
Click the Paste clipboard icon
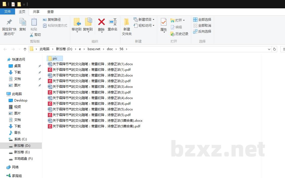pos(34,22)
